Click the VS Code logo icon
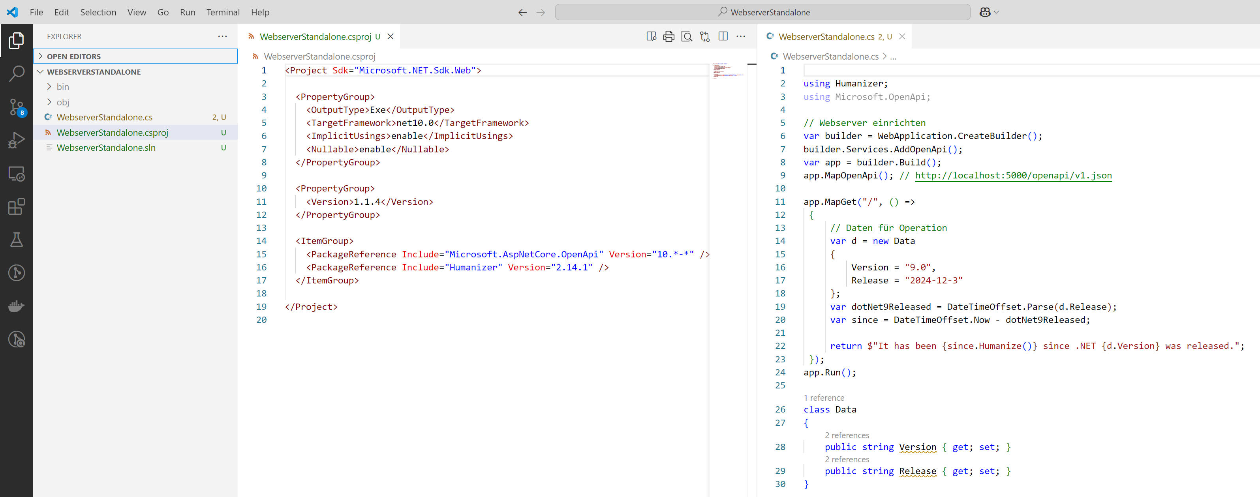The image size is (1260, 497). pos(12,12)
